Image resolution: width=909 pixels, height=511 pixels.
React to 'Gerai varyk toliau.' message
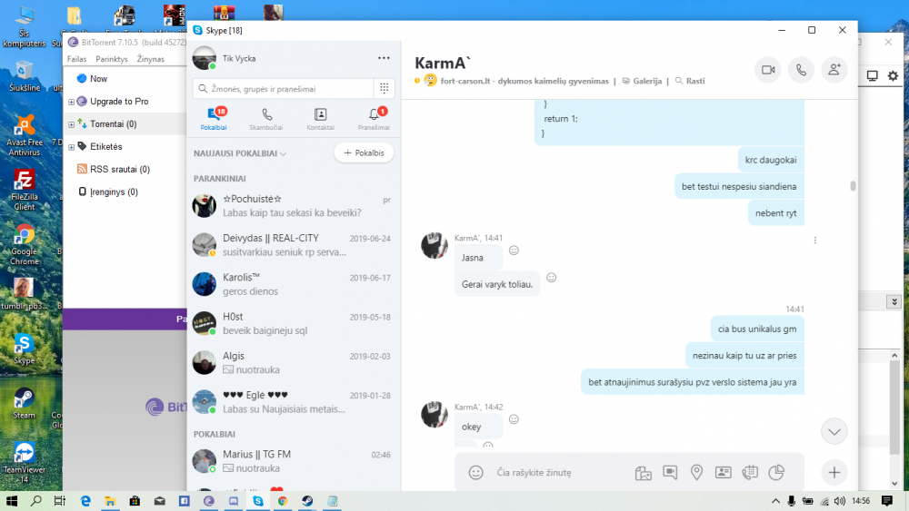[552, 278]
